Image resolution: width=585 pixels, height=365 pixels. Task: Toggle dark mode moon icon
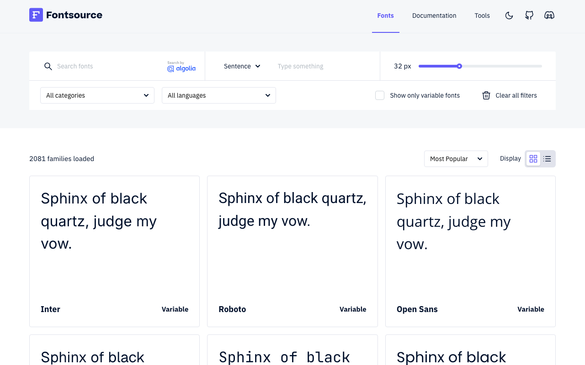509,16
